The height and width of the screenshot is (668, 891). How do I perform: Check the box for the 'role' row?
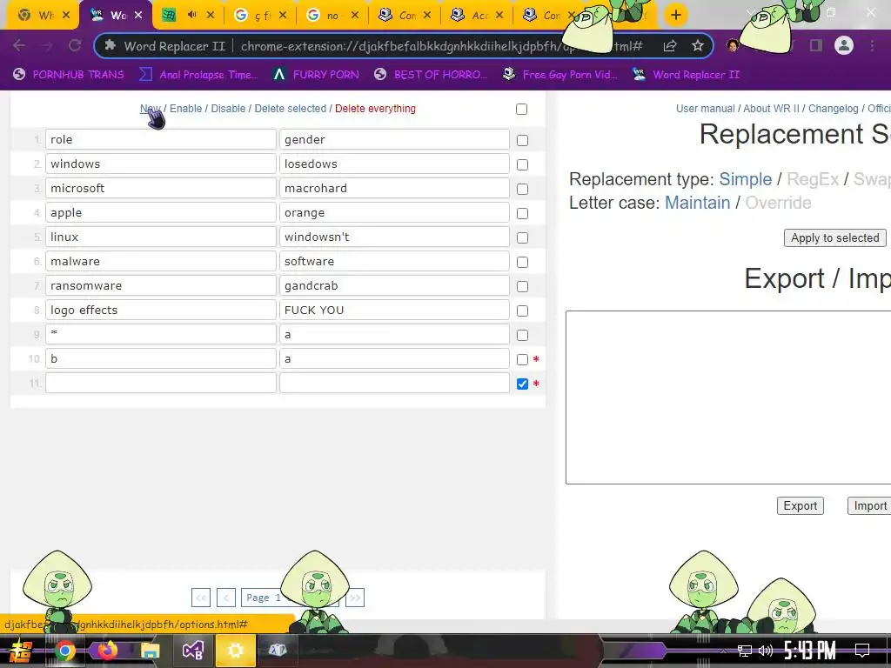(x=522, y=140)
